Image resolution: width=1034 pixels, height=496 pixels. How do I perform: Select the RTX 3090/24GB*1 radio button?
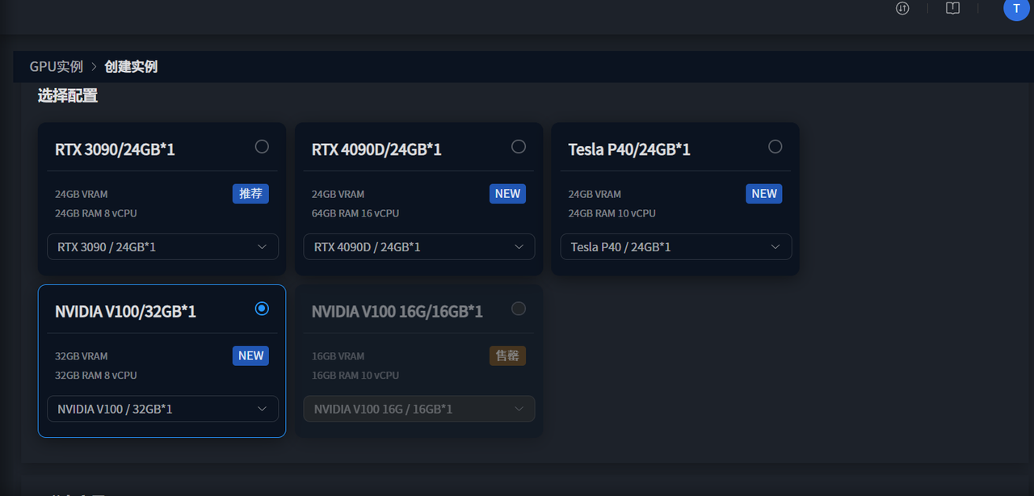262,147
